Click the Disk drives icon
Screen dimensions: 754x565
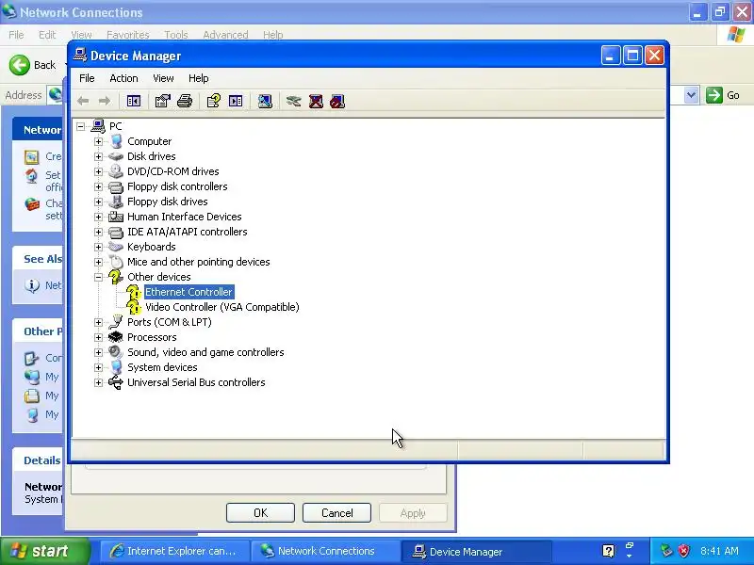pos(115,156)
